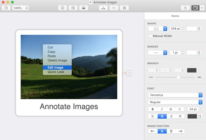This screenshot has width=206, height=140.
Task: Toggle underline text formatting
Action: [x=171, y=109]
